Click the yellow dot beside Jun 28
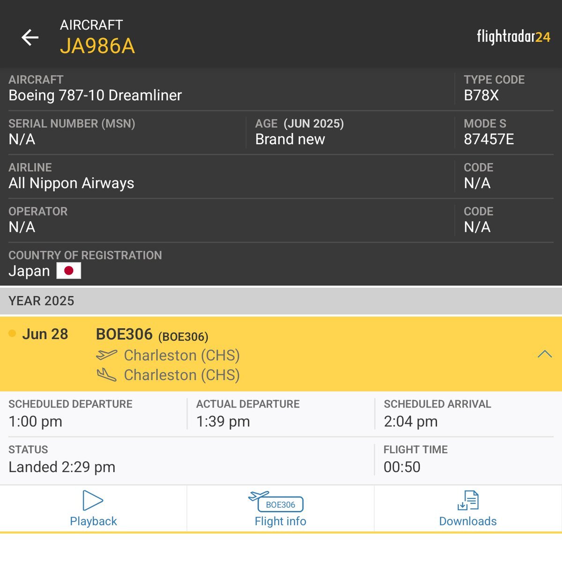Viewport: 562px width, 562px height. (x=12, y=333)
